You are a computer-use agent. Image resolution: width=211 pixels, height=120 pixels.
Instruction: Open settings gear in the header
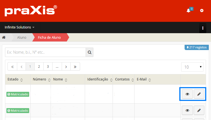(202, 11)
